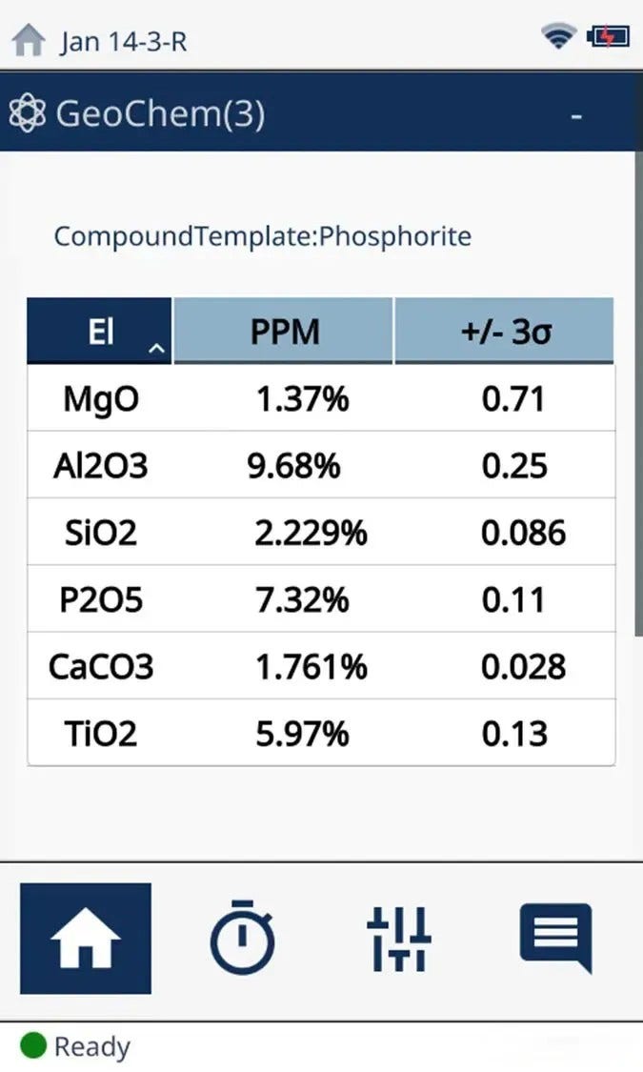The width and height of the screenshot is (643, 1072).
Task: Tap the green Ready status indicator
Action: [33, 1046]
